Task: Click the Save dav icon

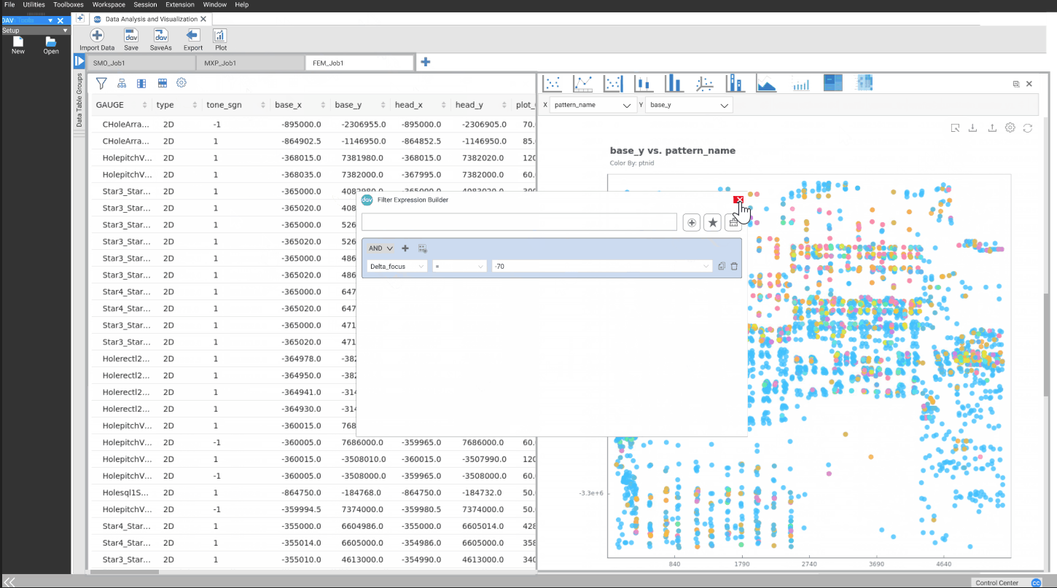Action: (x=131, y=35)
